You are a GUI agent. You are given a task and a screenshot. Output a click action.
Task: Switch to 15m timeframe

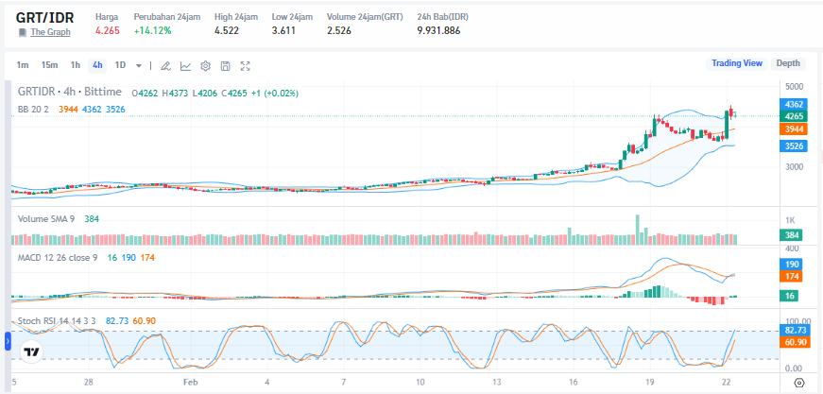click(x=49, y=65)
